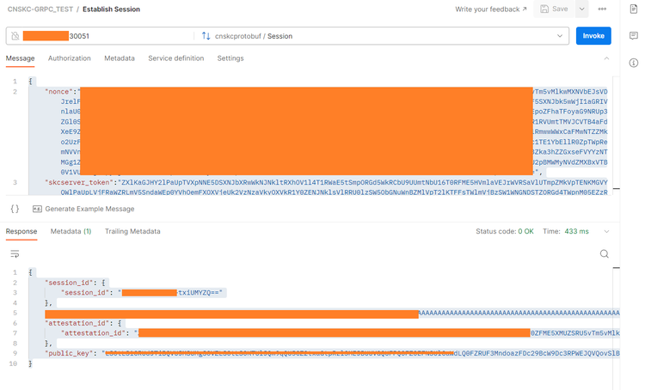
Task: Open the response Metadata (1) tab
Action: [71, 231]
